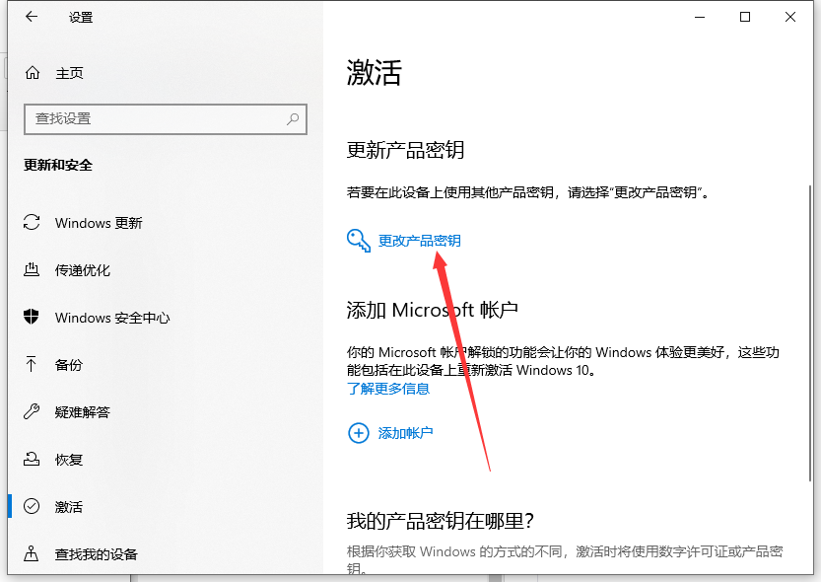Viewport: 821px width, 582px height.
Task: Minimize the 设置 window
Action: tap(700, 17)
